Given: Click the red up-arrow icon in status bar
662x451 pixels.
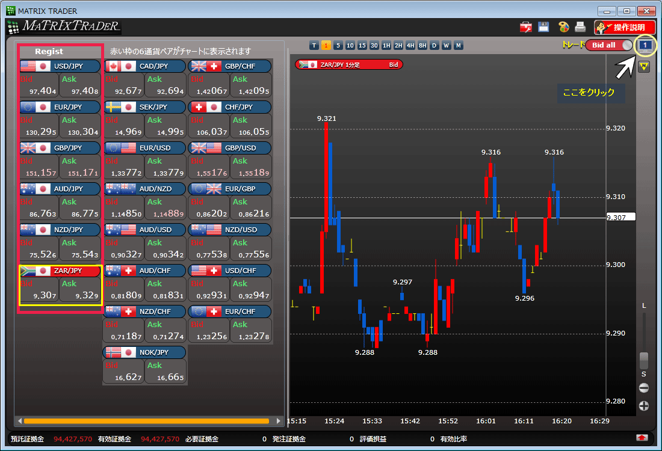Looking at the screenshot, I should point(642,438).
